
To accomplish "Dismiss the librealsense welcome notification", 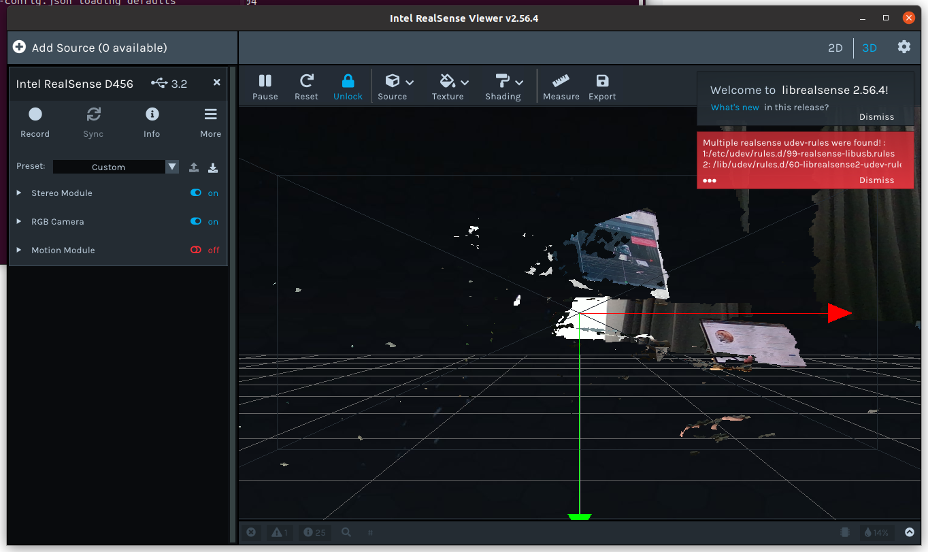I will click(876, 116).
